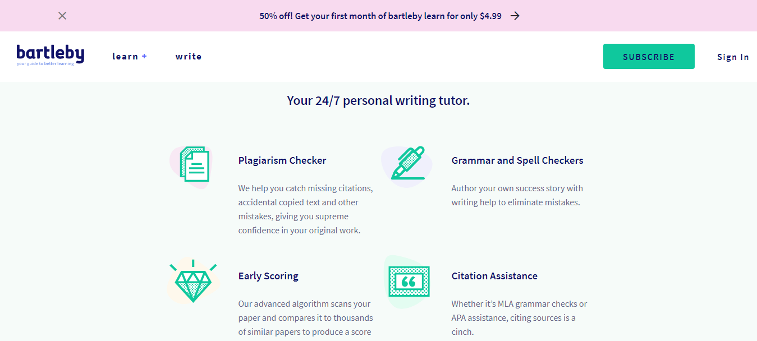Click the Plagiarism Checker description text
The image size is (757, 341).
pyautogui.click(x=305, y=209)
